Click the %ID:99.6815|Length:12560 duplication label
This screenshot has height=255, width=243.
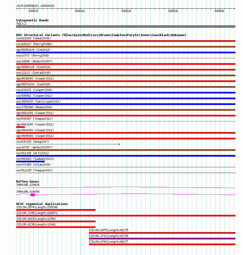(x=36, y=219)
